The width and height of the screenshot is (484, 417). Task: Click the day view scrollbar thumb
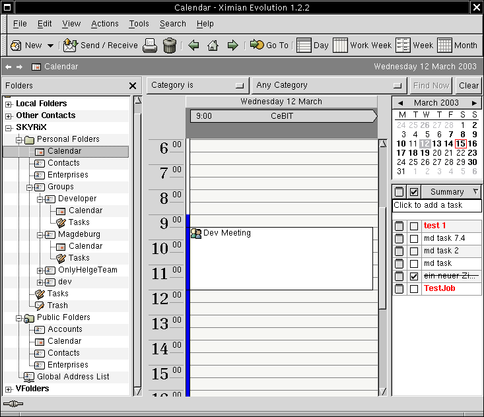383,258
